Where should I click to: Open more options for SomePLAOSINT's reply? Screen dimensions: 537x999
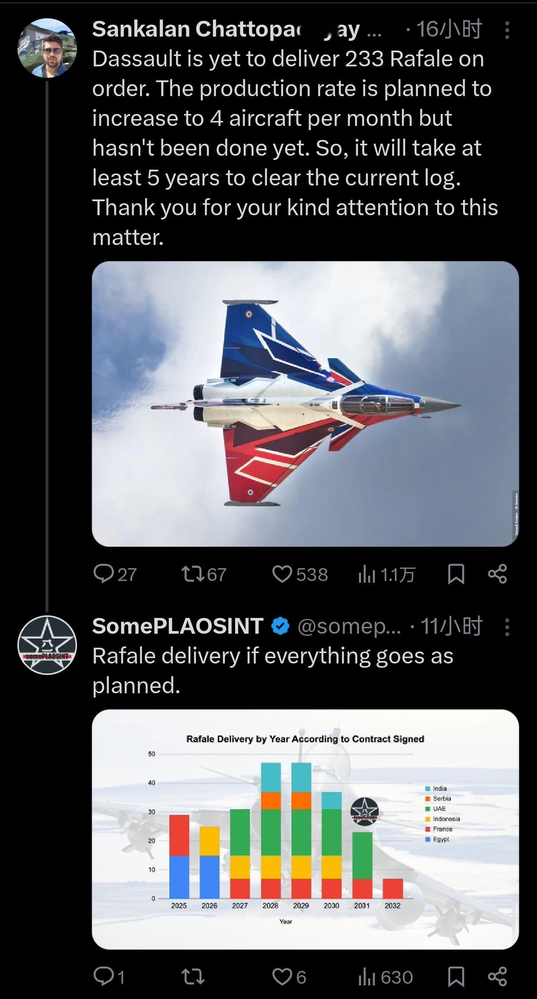507,627
